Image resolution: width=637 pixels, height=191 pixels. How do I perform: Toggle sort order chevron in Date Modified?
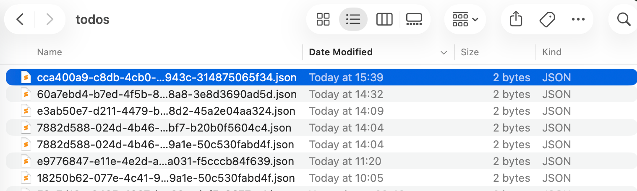[443, 52]
